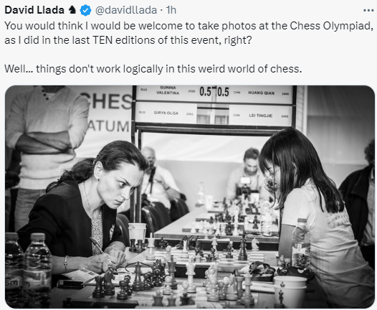Screen dimensions: 377x310
Task: Open the @davidllada handle link
Action: [x=126, y=10]
